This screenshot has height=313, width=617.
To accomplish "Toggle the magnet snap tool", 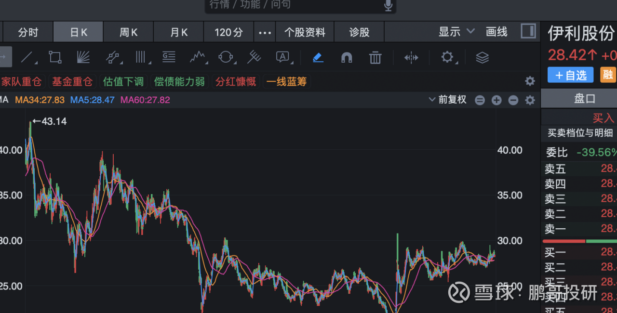I will pyautogui.click(x=346, y=58).
